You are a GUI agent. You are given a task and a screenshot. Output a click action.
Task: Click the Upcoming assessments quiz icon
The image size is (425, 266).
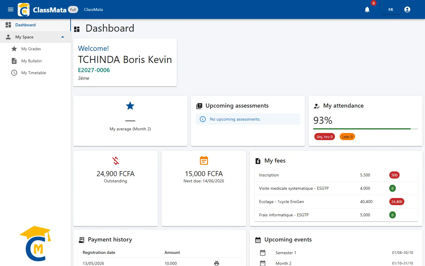(199, 106)
